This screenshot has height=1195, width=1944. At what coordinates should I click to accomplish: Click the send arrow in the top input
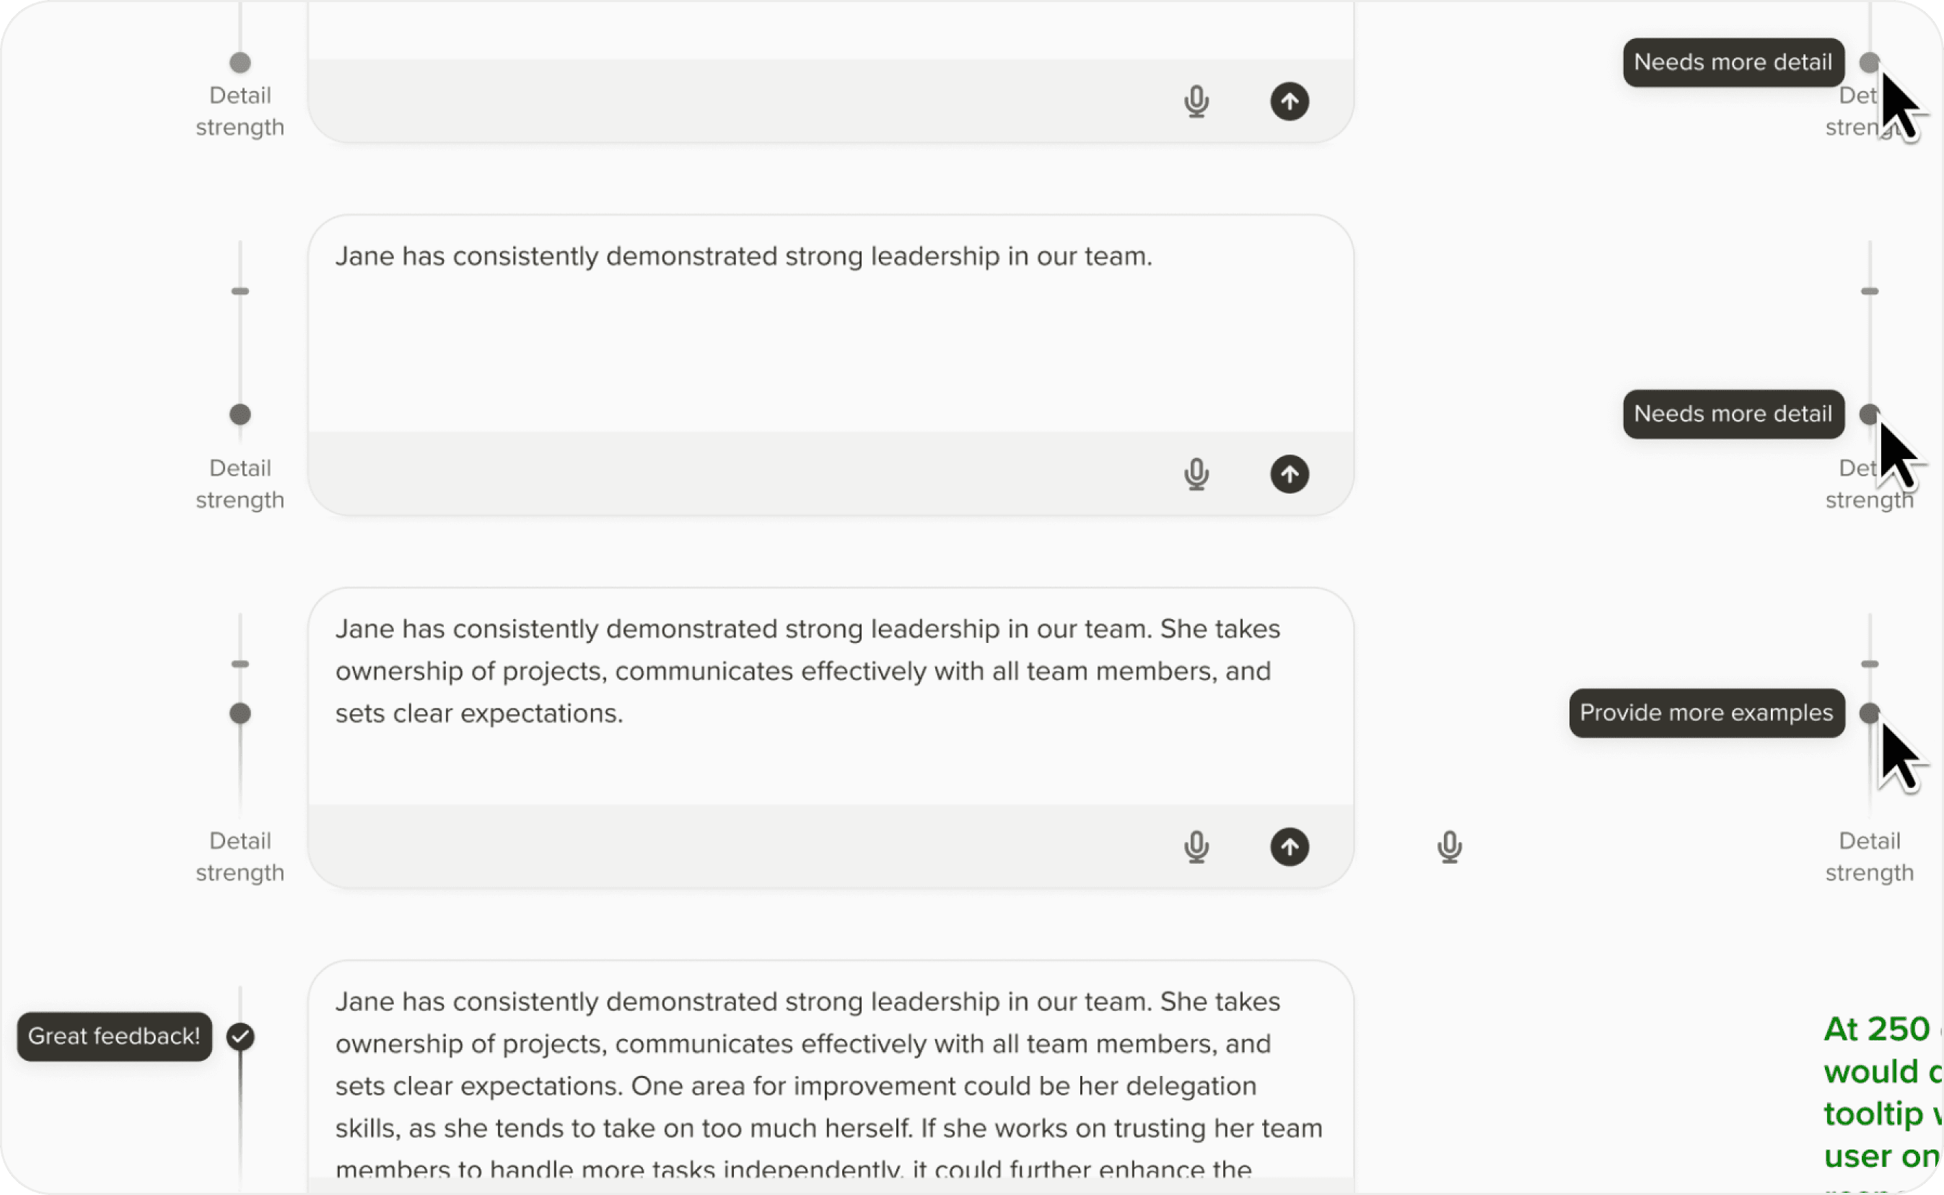click(x=1290, y=101)
